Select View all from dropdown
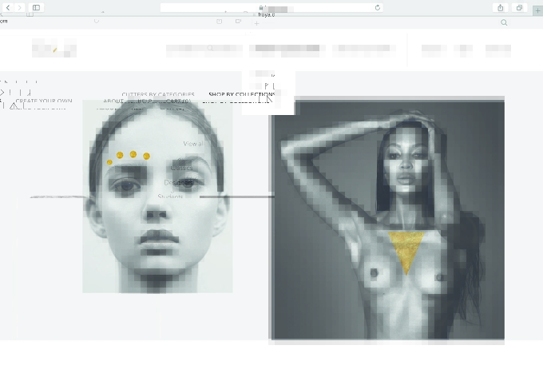 [x=193, y=144]
